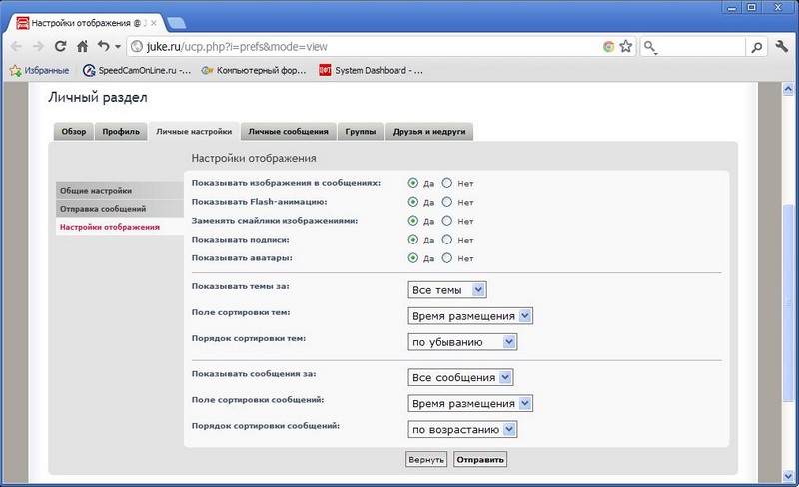
Task: Click the undo arrow toolbar icon
Action: point(104,46)
